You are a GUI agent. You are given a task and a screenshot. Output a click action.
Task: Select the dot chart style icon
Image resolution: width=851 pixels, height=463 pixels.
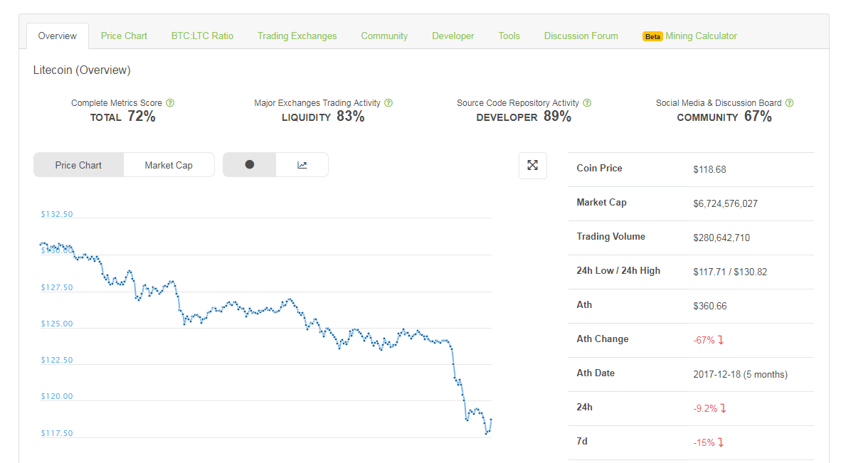tap(250, 164)
